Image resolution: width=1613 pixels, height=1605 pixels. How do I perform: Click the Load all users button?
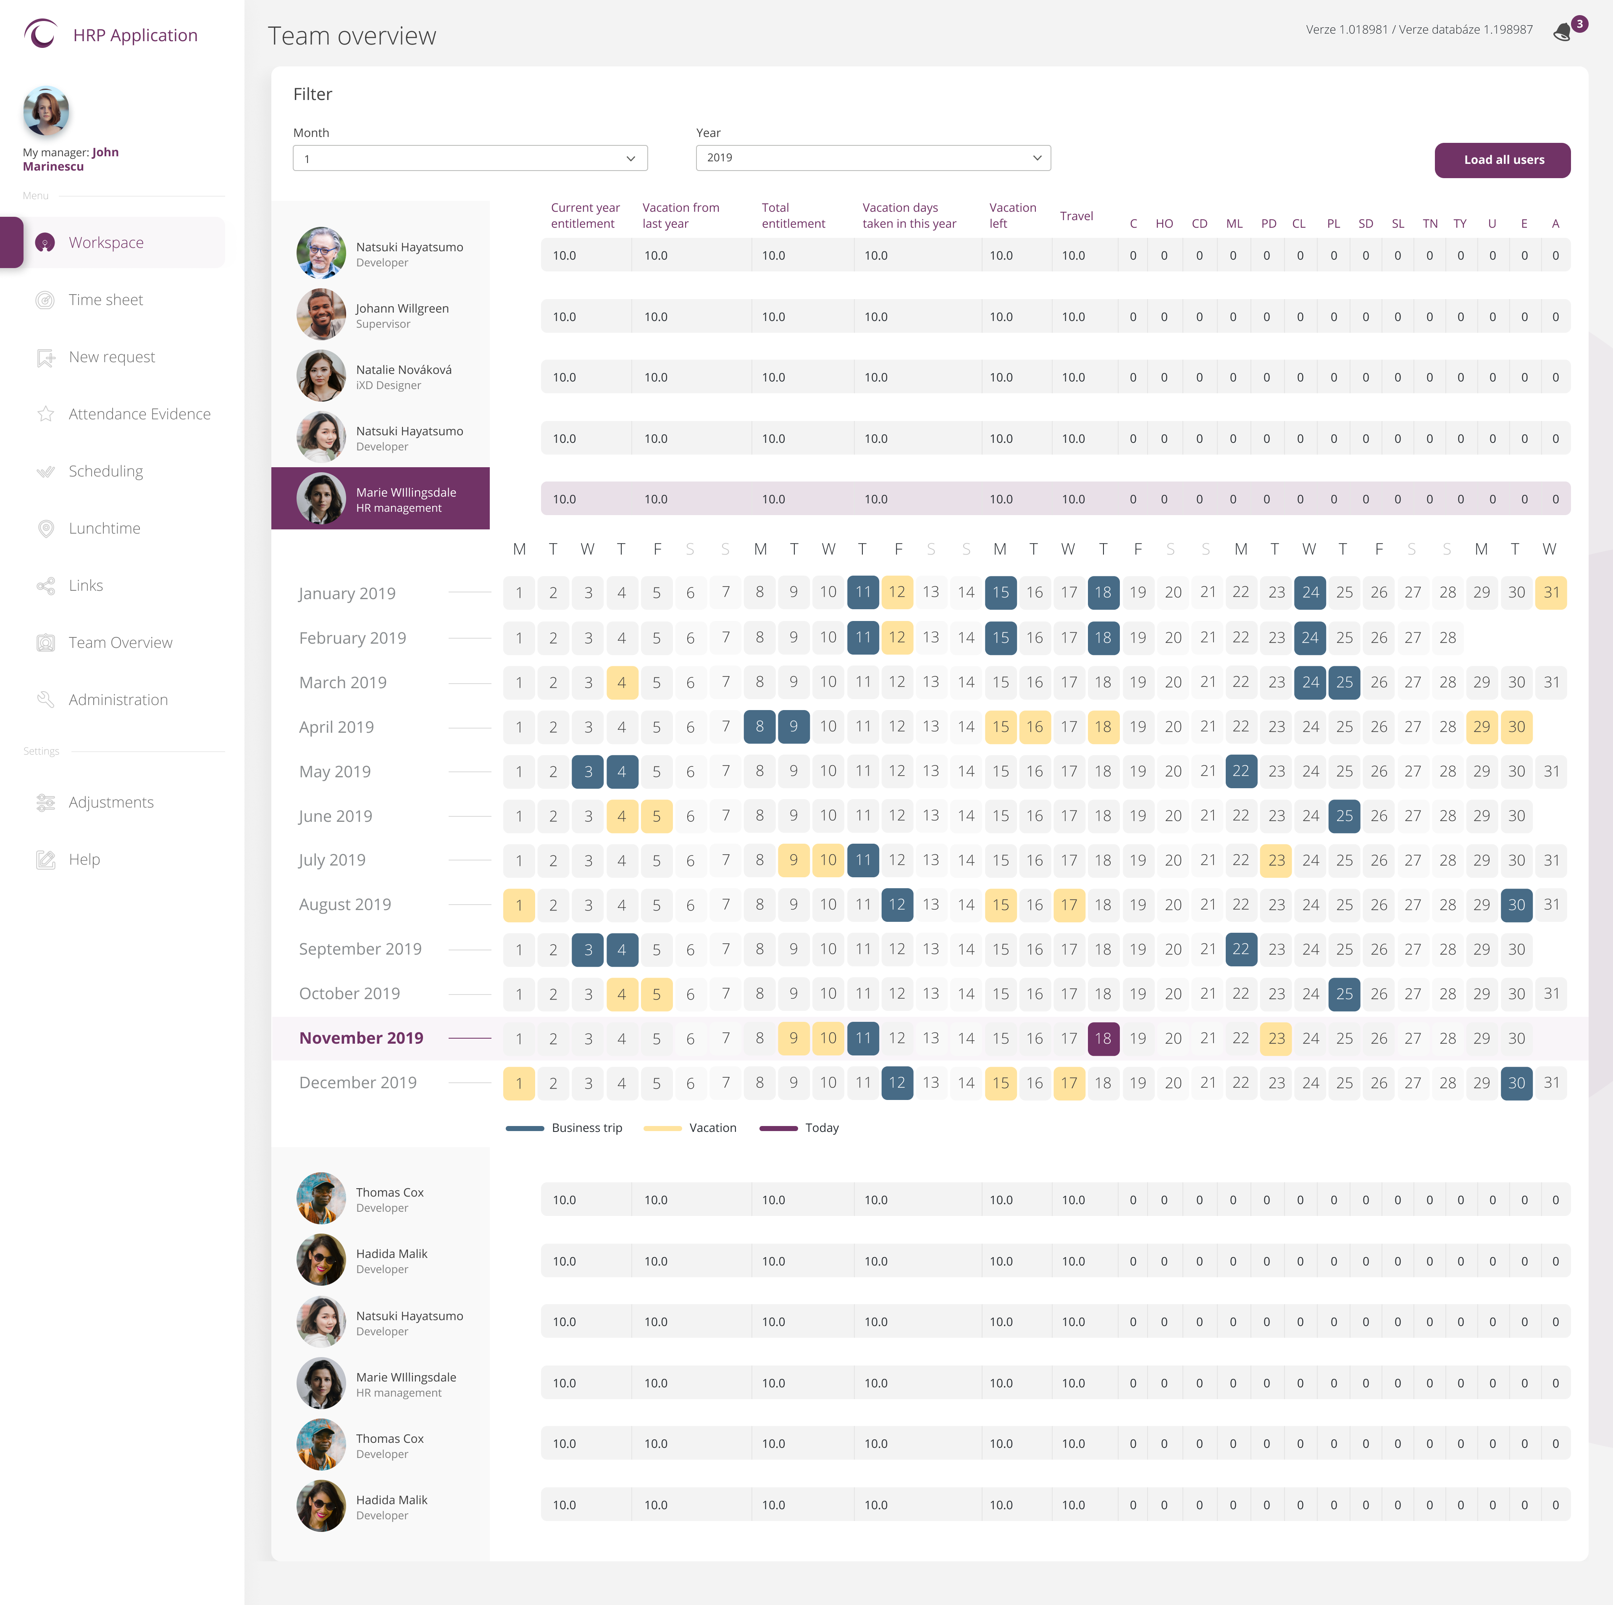[x=1503, y=160]
